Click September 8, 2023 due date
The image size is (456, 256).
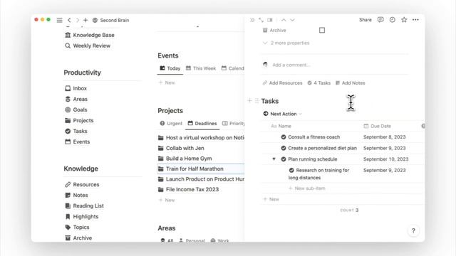pos(384,137)
